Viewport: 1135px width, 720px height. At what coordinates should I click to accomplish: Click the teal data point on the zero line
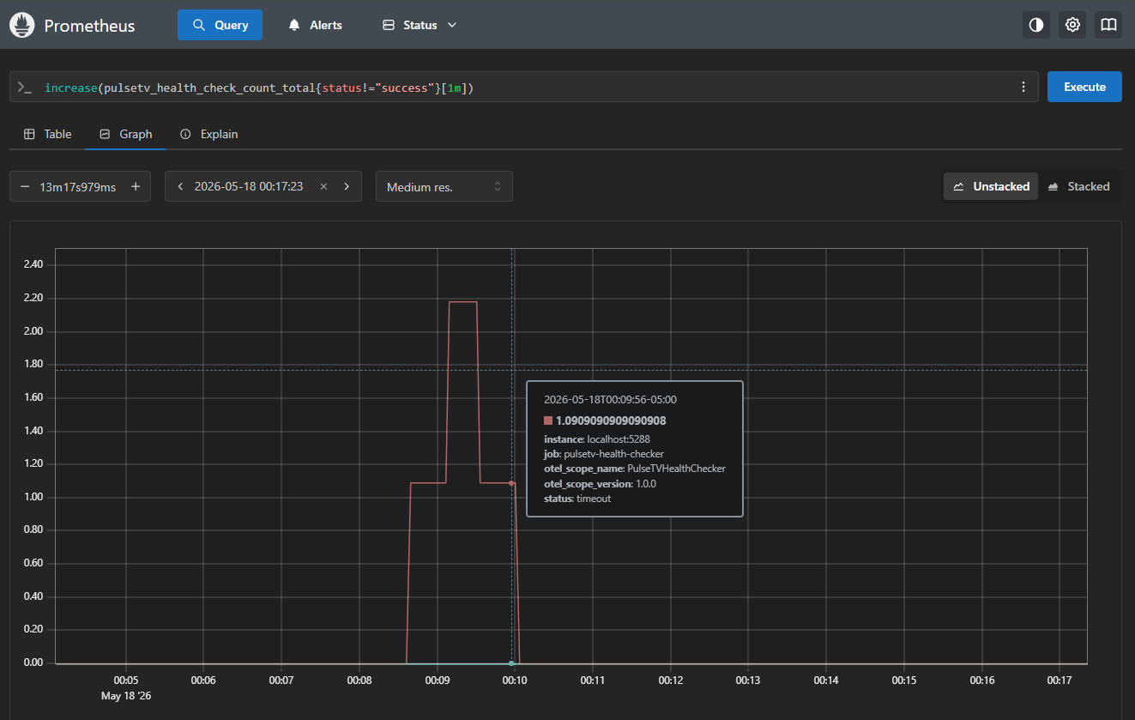point(511,663)
